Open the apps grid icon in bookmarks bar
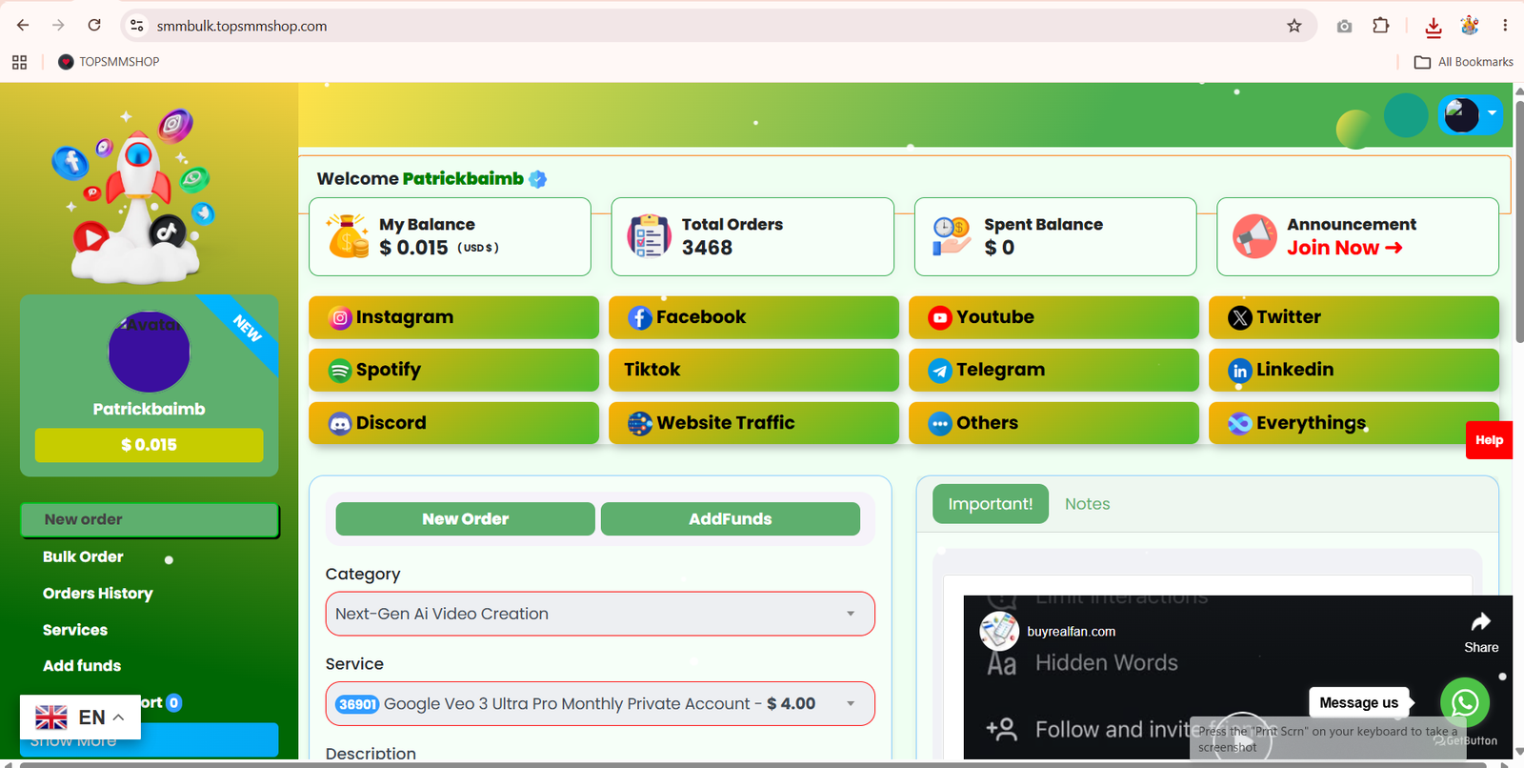The image size is (1524, 768). pos(19,62)
